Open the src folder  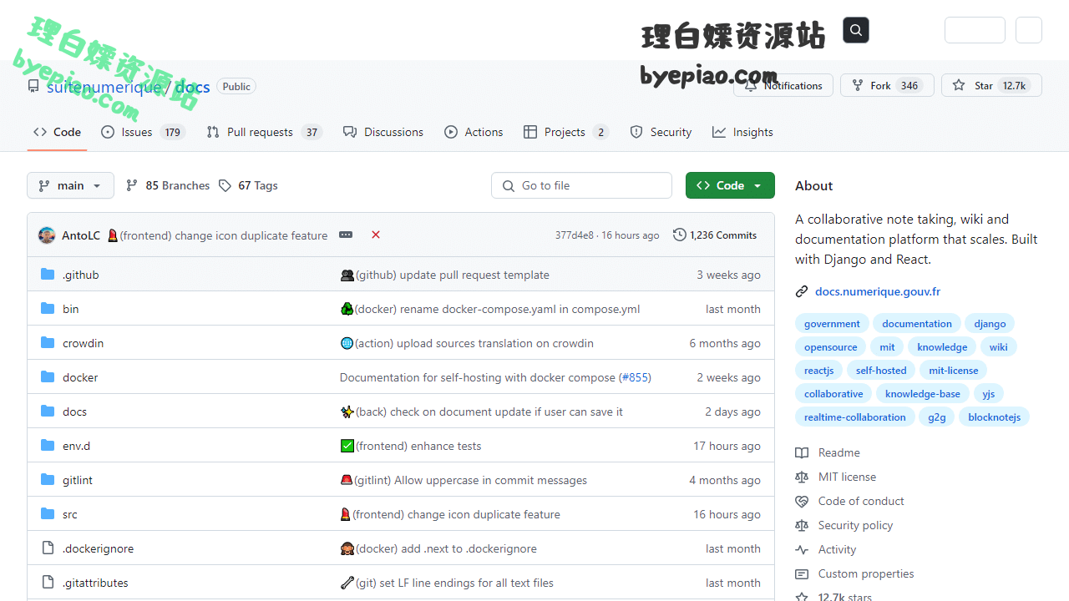70,514
